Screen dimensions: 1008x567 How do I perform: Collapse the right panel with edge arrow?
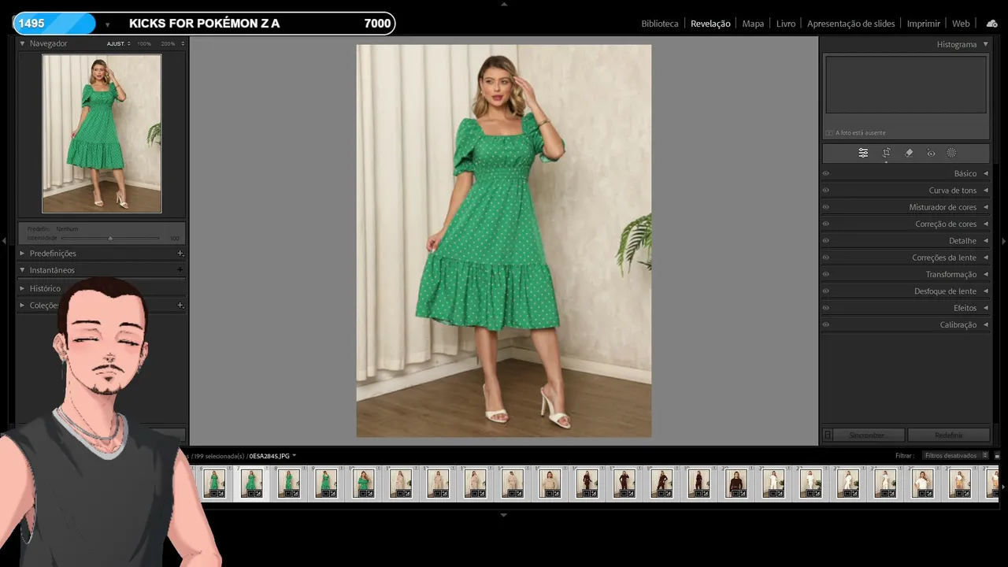coord(1003,240)
